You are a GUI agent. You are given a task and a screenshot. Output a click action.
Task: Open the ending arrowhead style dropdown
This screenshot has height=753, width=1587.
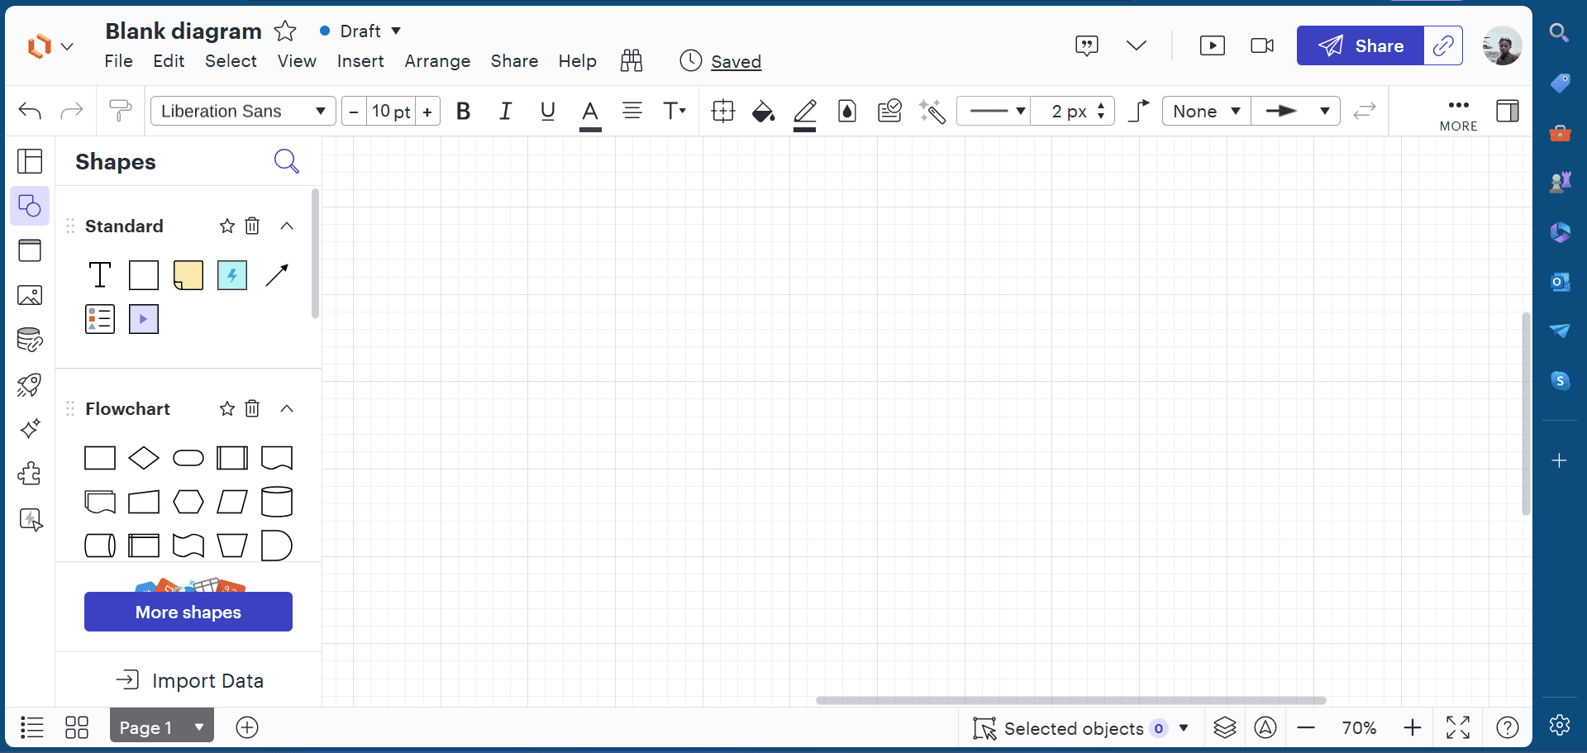1295,110
